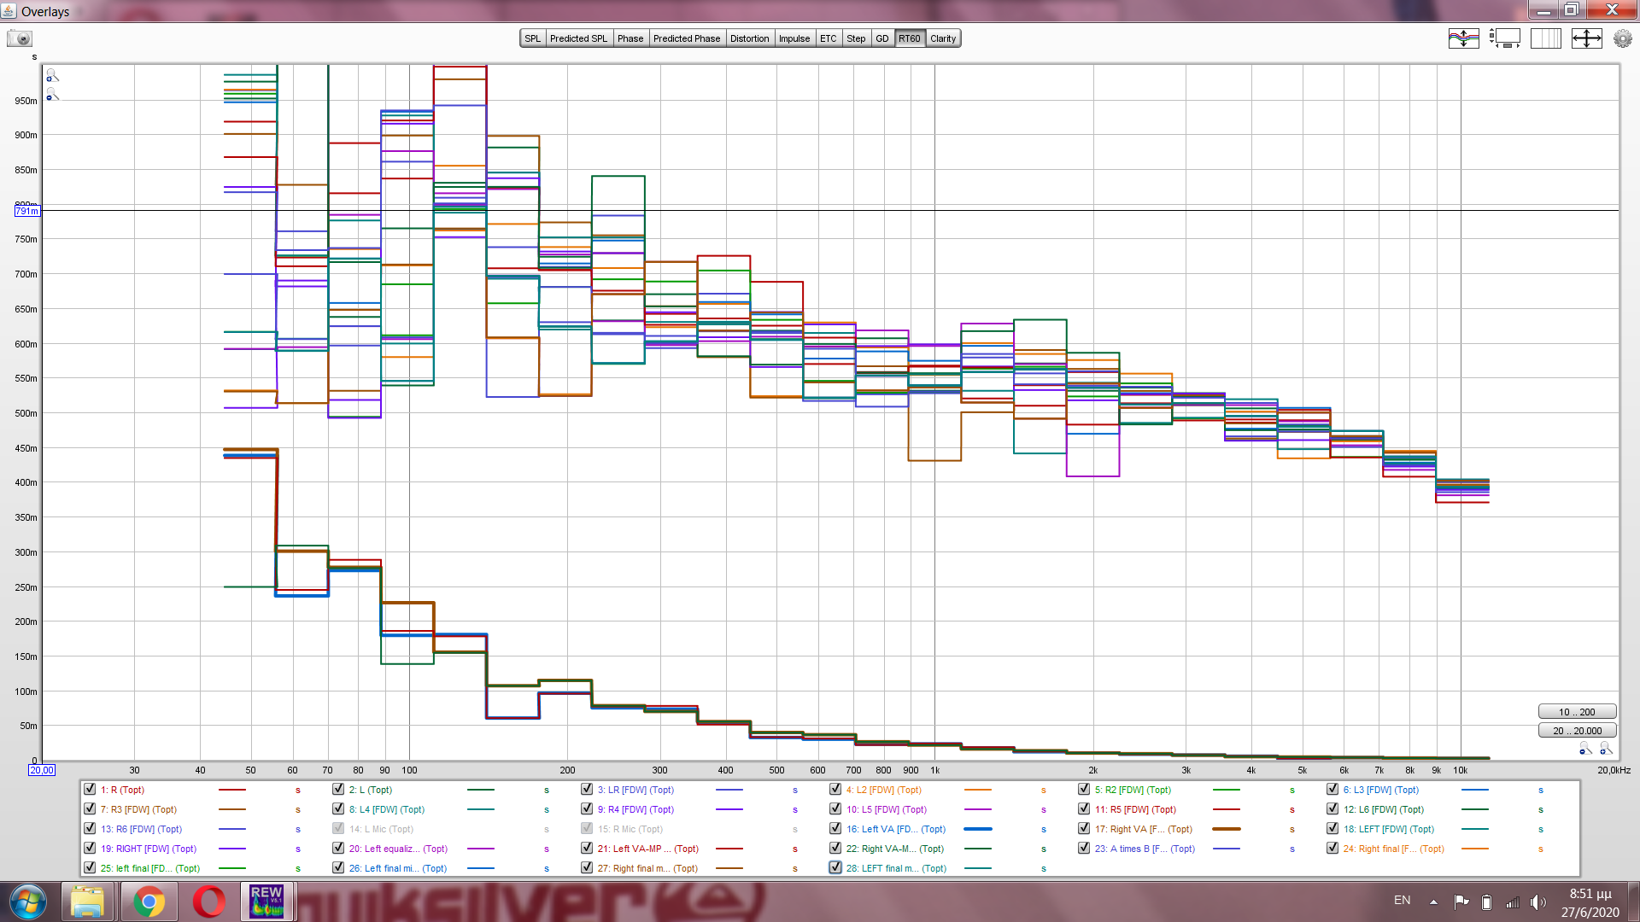Toggle the separate traces icon
The height and width of the screenshot is (922, 1640).
point(1463,38)
